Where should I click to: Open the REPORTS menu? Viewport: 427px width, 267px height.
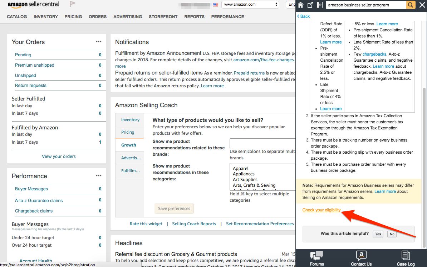[x=194, y=16]
